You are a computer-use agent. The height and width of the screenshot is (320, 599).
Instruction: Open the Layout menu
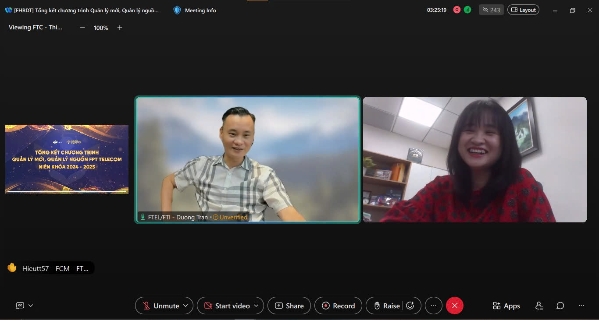[523, 10]
